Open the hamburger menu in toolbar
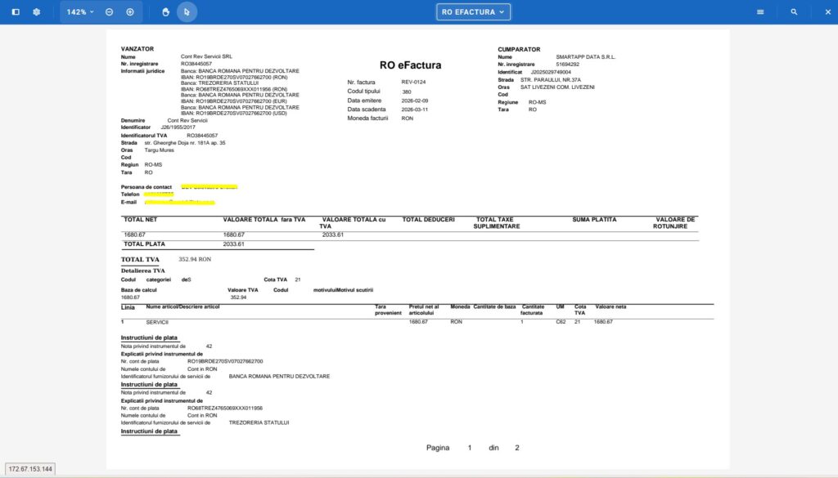This screenshot has height=478, width=838. pyautogui.click(x=760, y=12)
